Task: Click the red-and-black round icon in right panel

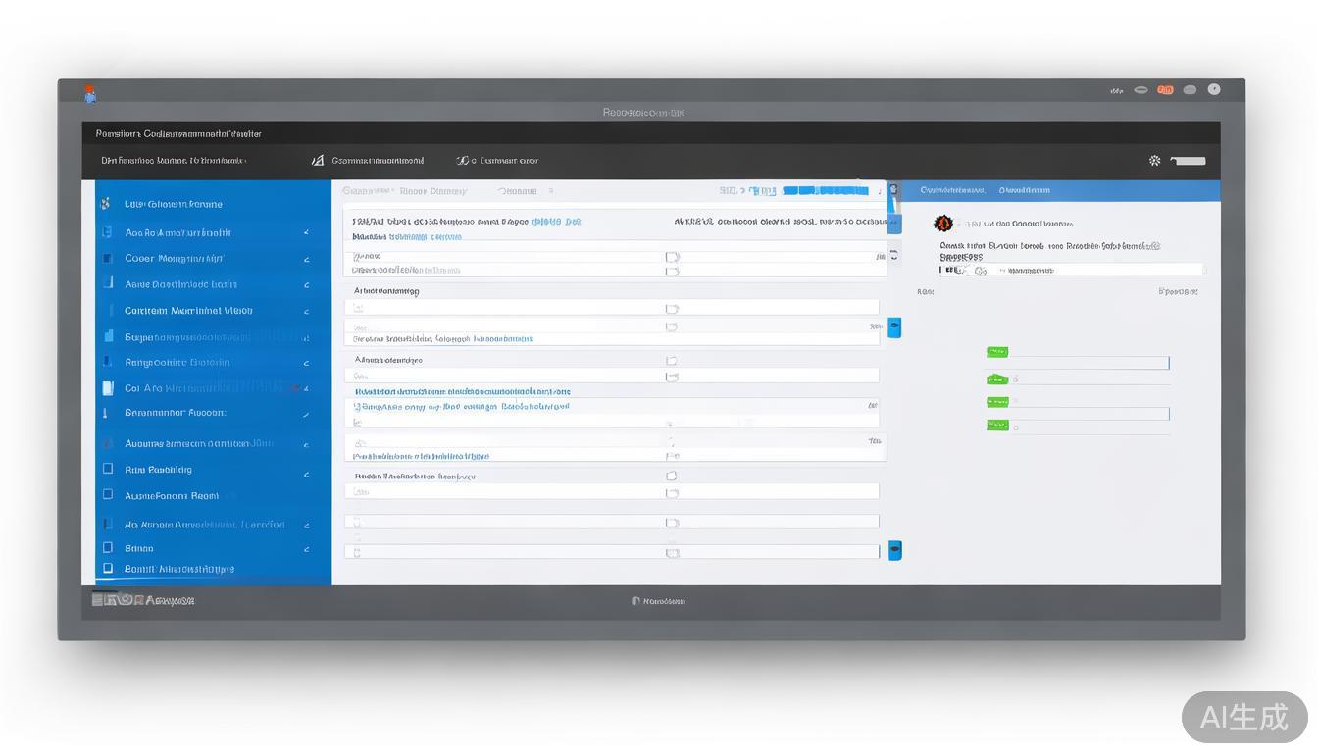Action: 943,224
